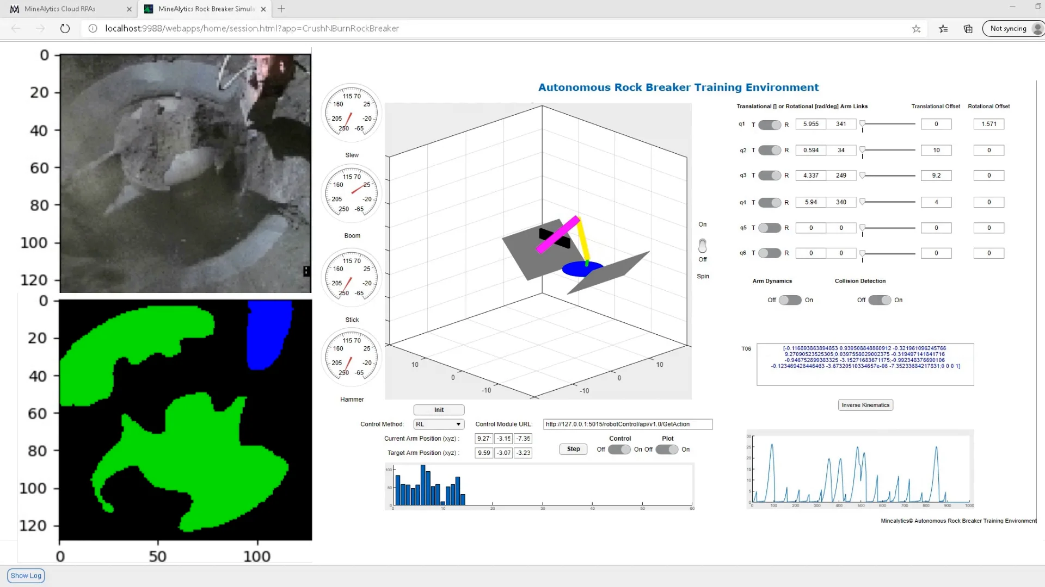Click the Step button
1045x587 pixels.
click(x=573, y=449)
